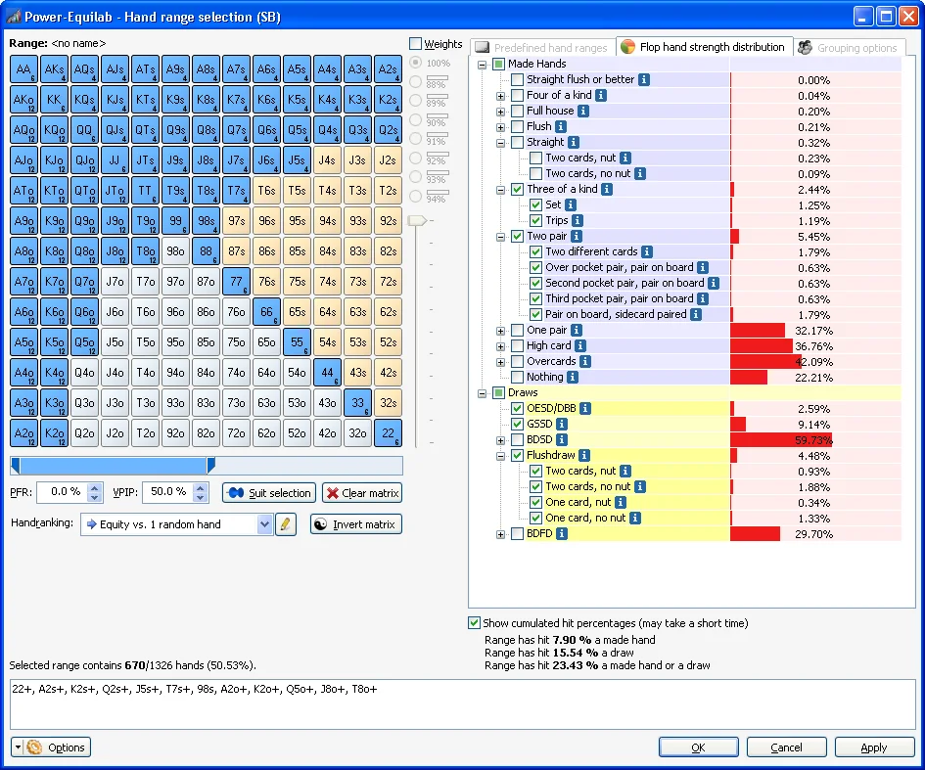Click the Invert matrix button
The width and height of the screenshot is (925, 770).
pos(355,524)
